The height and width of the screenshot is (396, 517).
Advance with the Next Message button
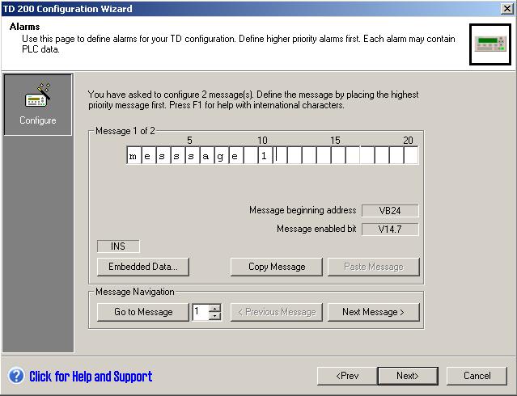(x=374, y=312)
